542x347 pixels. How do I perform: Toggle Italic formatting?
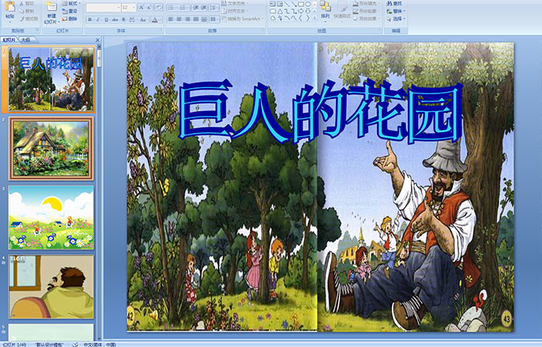click(x=98, y=19)
